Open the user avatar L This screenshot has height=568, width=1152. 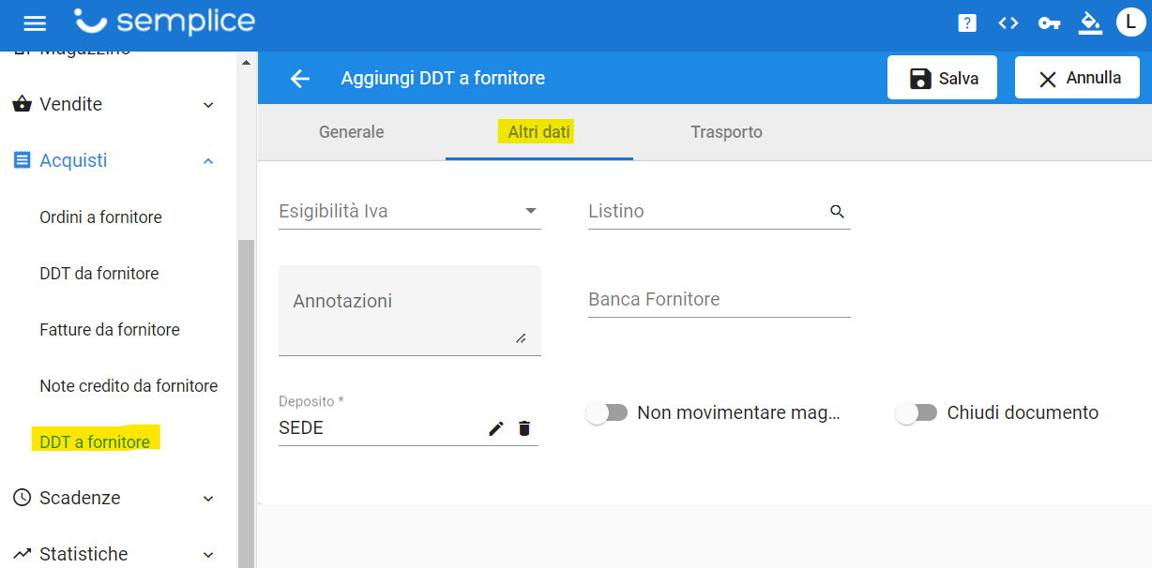1129,22
